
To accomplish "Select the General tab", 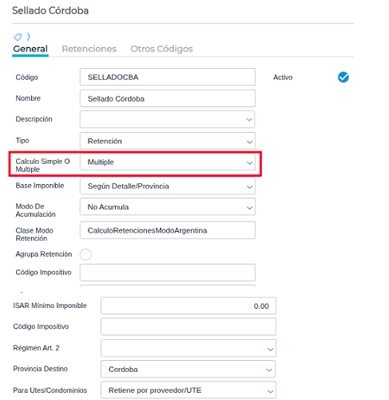I will [x=30, y=49].
